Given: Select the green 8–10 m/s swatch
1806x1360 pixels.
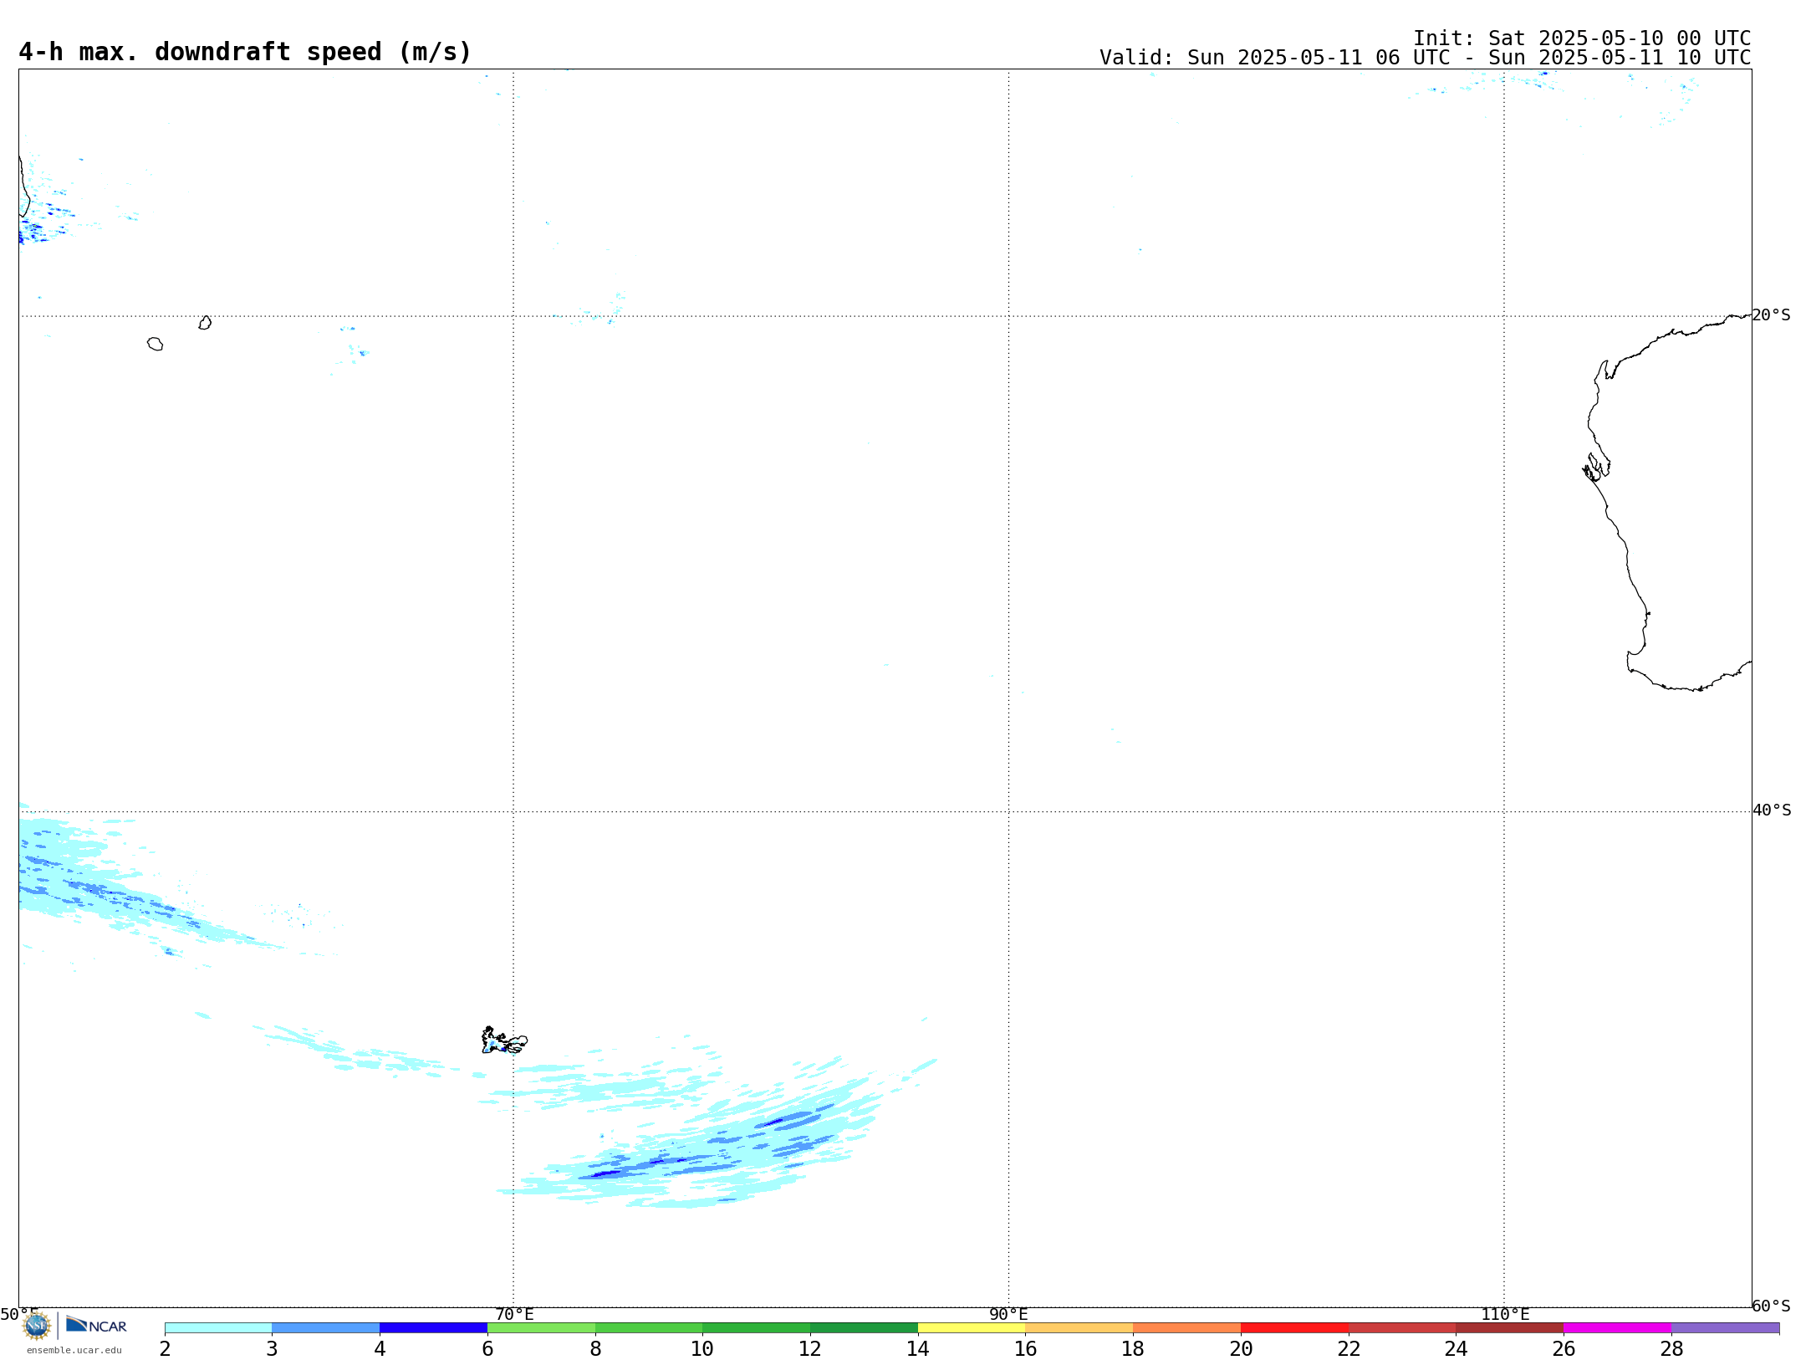Looking at the screenshot, I should click(x=649, y=1327).
